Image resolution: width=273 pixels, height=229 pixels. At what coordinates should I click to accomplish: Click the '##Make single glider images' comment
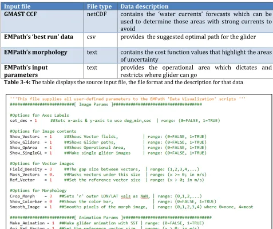pos(97,153)
